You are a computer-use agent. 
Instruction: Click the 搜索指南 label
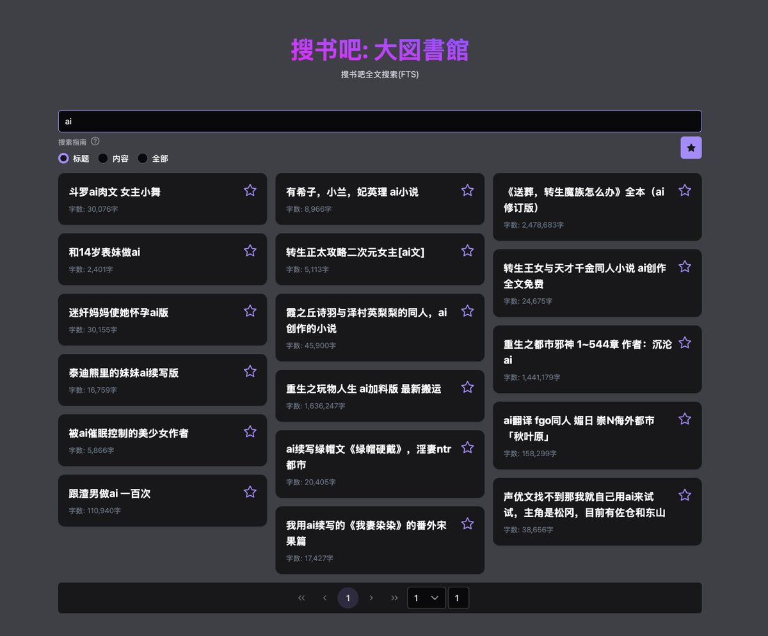72,141
